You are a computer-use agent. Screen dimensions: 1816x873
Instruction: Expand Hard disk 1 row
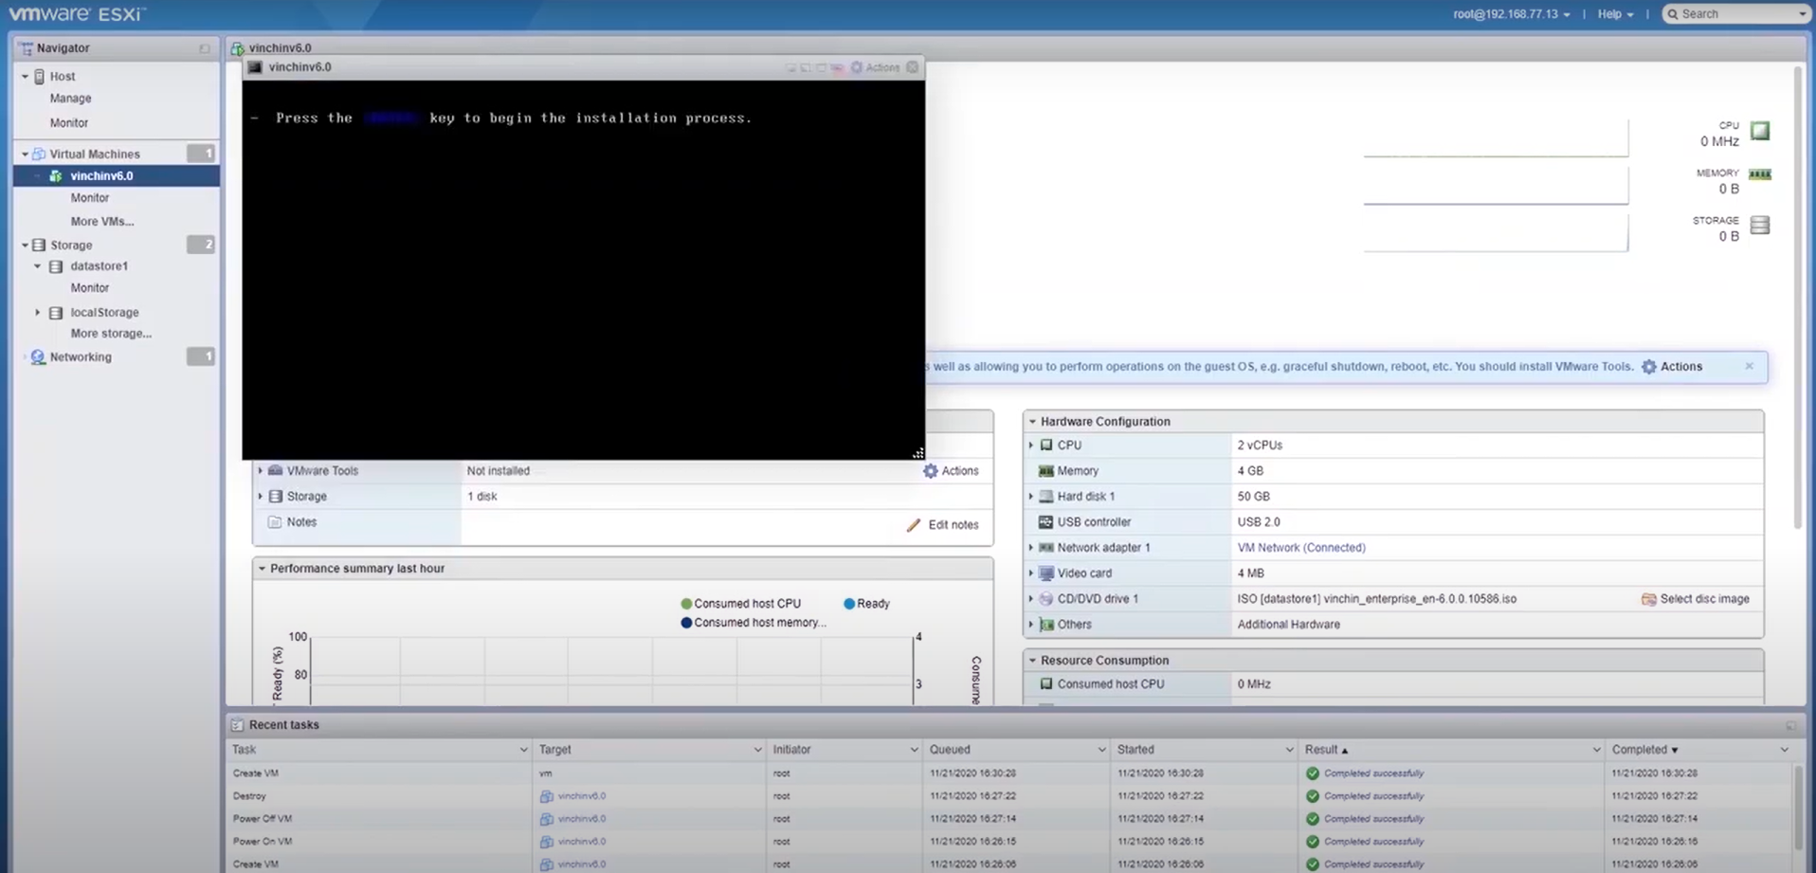click(1031, 497)
